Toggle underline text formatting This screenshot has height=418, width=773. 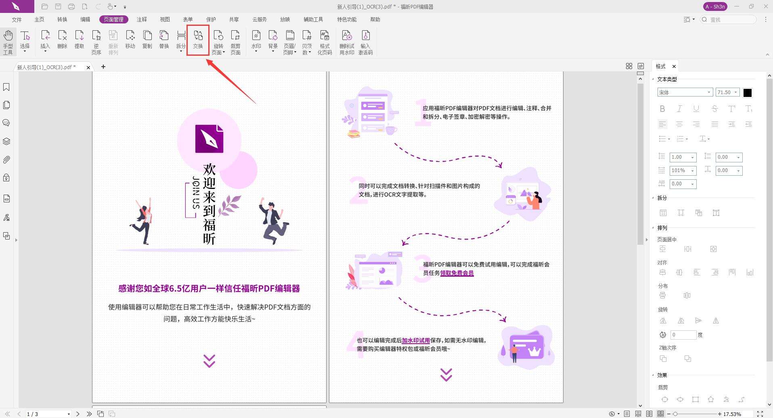(696, 108)
